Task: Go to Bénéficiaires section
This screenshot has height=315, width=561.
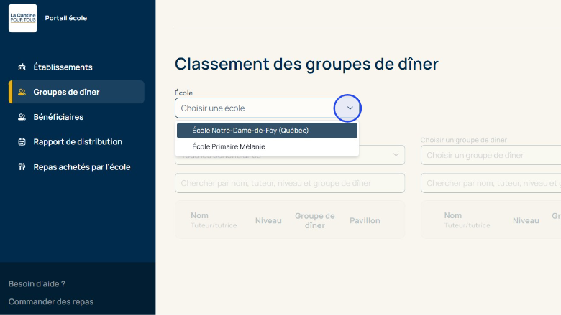Action: pos(58,117)
